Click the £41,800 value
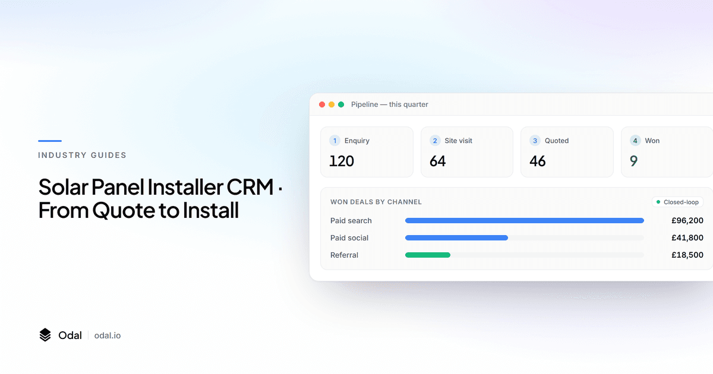 coord(687,238)
